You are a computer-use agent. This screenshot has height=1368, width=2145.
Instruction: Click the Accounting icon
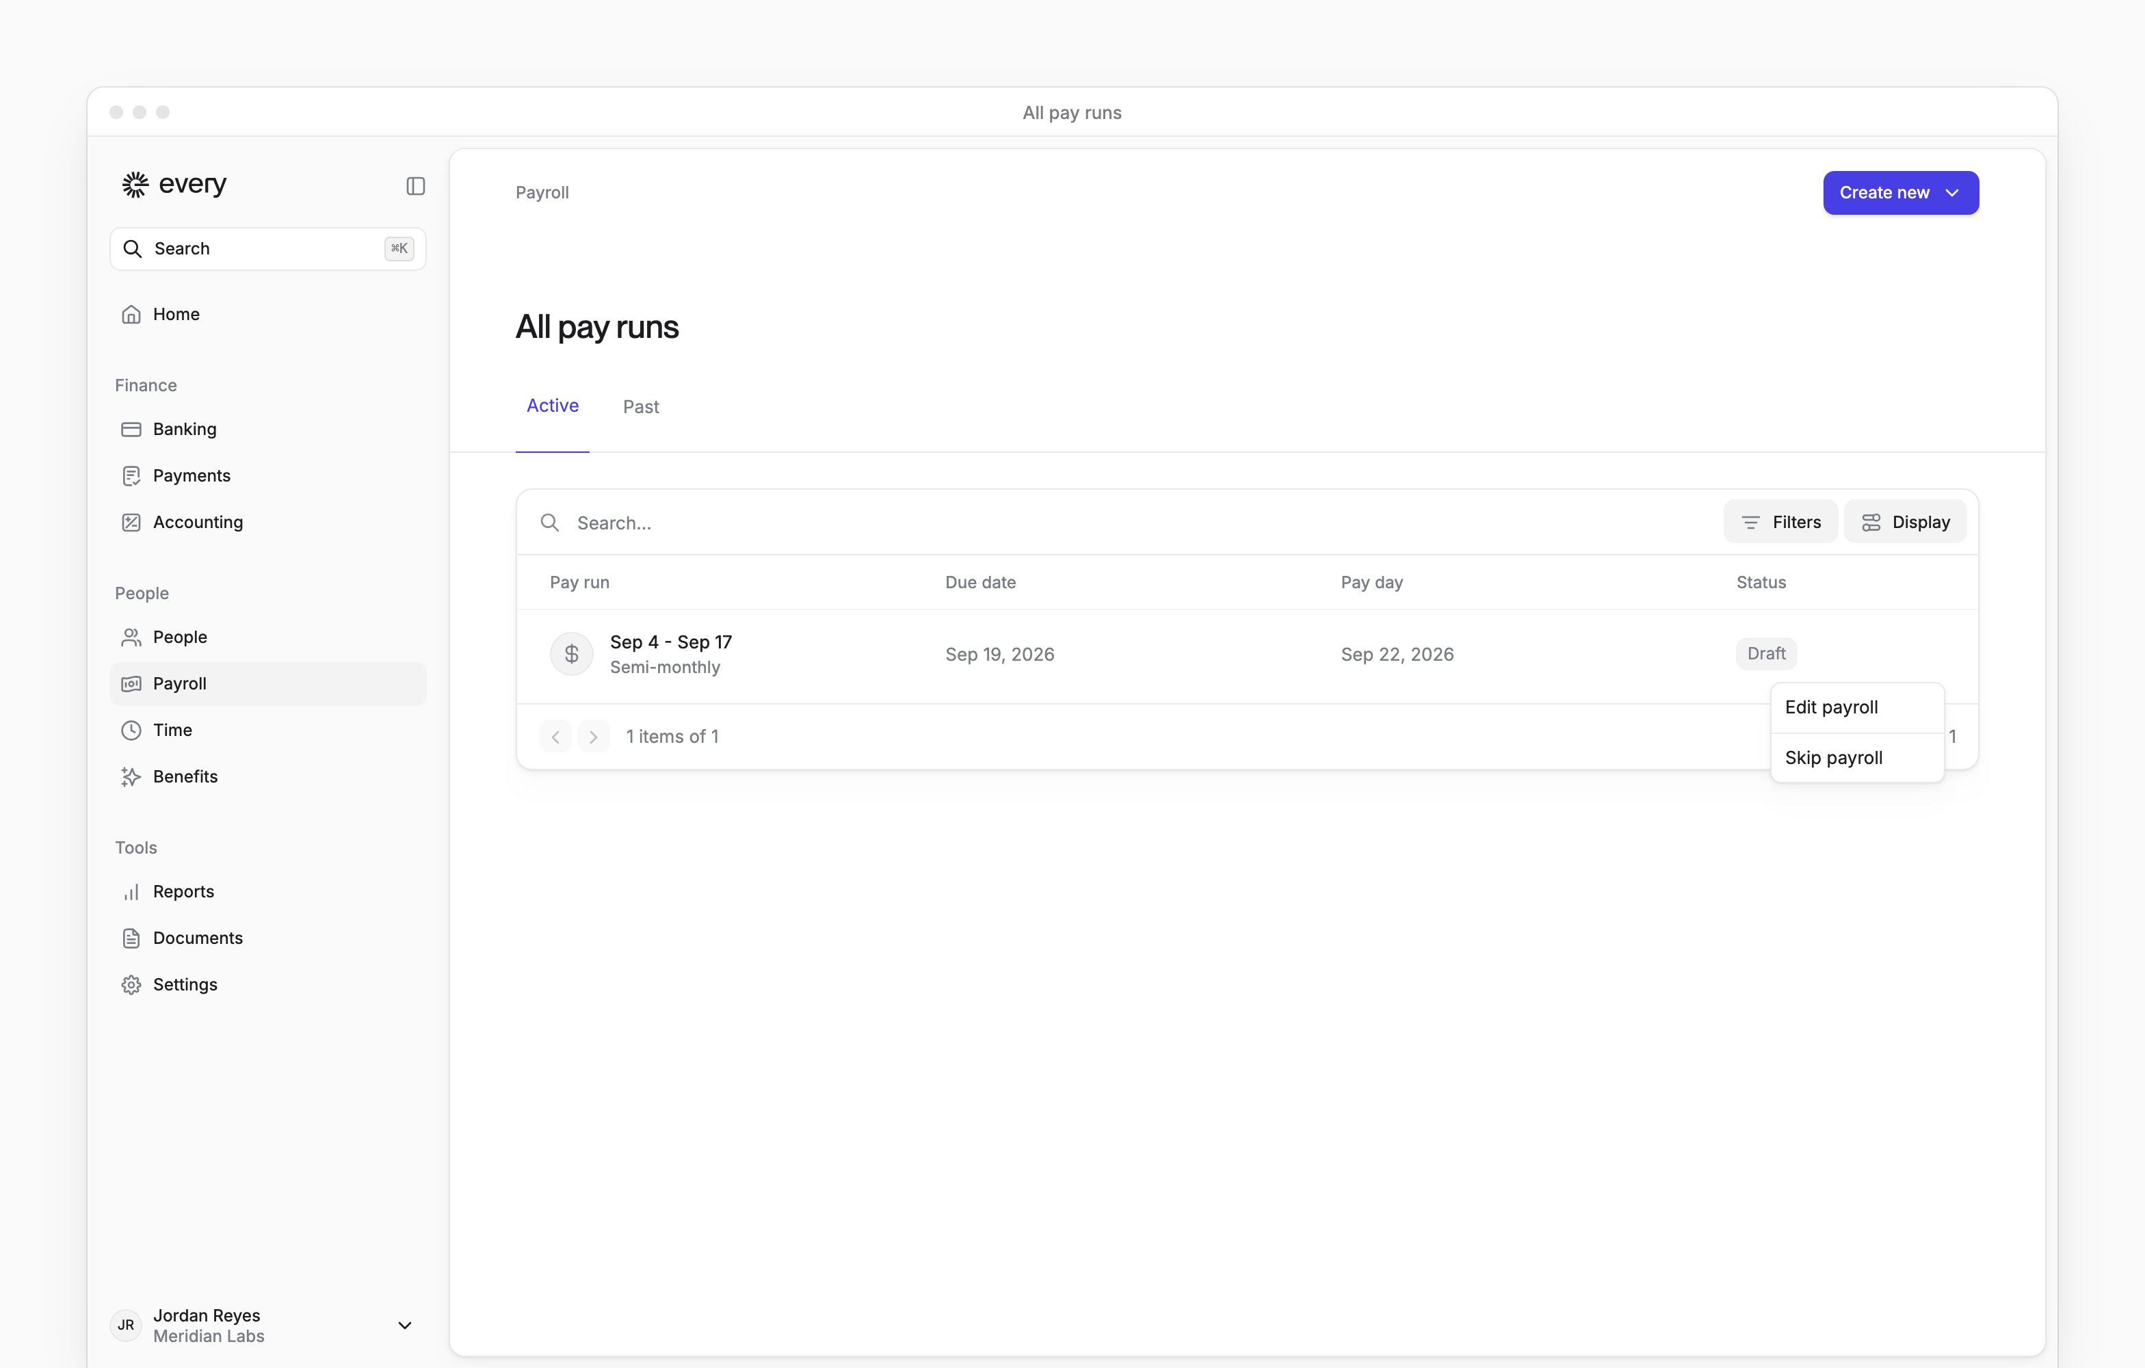click(x=131, y=522)
